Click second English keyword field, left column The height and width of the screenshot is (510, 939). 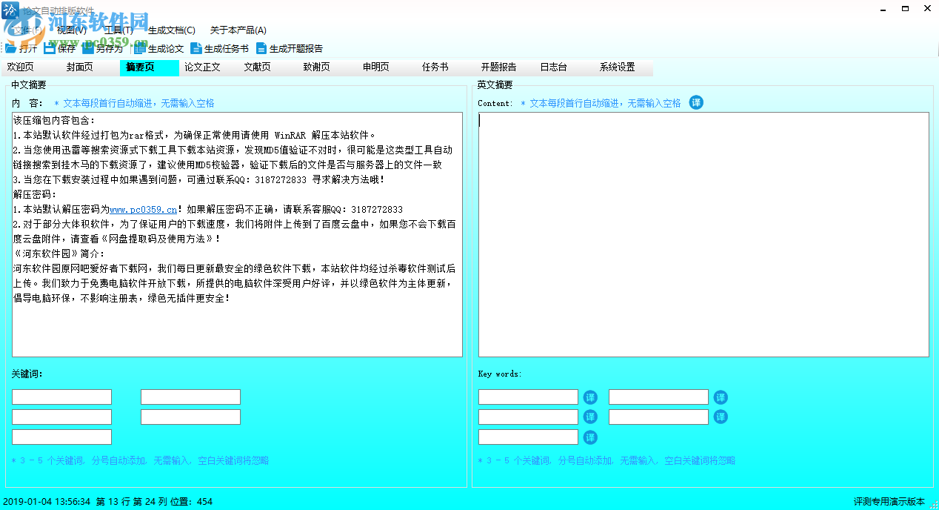528,417
